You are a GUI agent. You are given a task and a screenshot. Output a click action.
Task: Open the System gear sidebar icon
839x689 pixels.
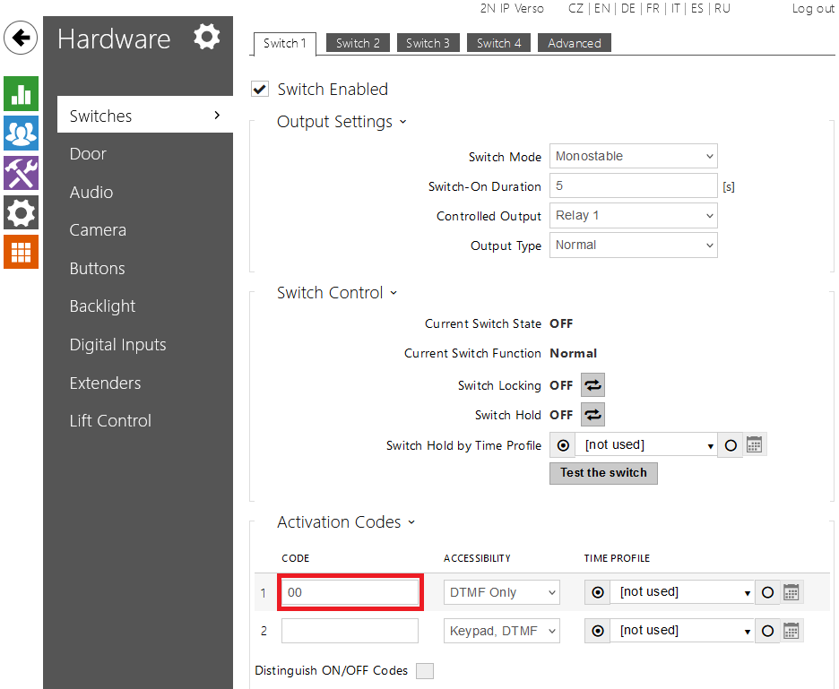[x=21, y=212]
